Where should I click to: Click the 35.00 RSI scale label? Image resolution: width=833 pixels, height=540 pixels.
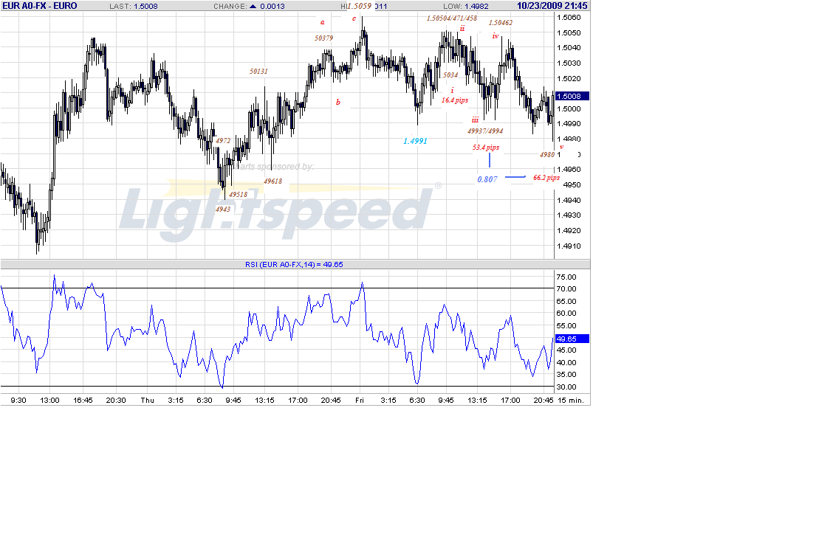pyautogui.click(x=566, y=375)
